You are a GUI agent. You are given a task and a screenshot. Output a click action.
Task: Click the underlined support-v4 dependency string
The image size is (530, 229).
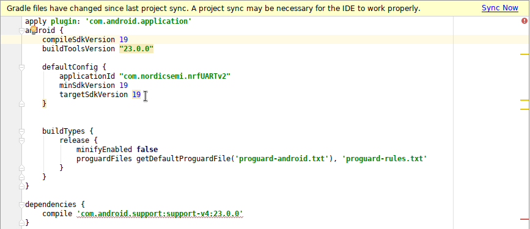(160, 214)
